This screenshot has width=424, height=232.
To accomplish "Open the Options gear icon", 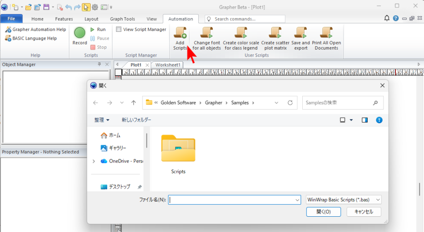I will pos(95,7).
